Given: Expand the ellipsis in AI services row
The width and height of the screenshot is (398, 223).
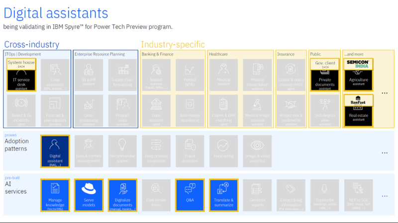Looking at the screenshot, I should pyautogui.click(x=384, y=196).
